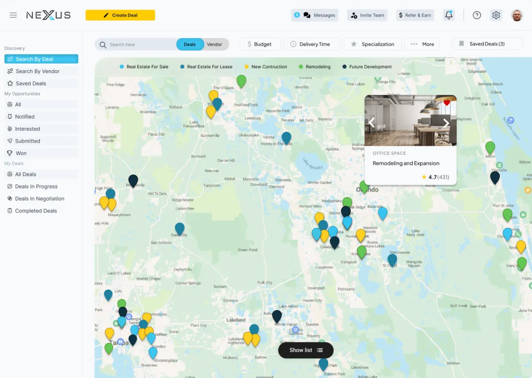Image resolution: width=532 pixels, height=378 pixels.
Task: Click the blue lease pin near St Cloud
Action: click(x=392, y=260)
